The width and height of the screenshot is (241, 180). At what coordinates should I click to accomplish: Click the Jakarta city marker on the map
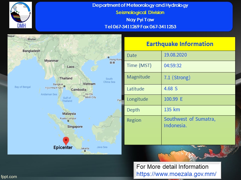pyautogui.click(x=85, y=151)
